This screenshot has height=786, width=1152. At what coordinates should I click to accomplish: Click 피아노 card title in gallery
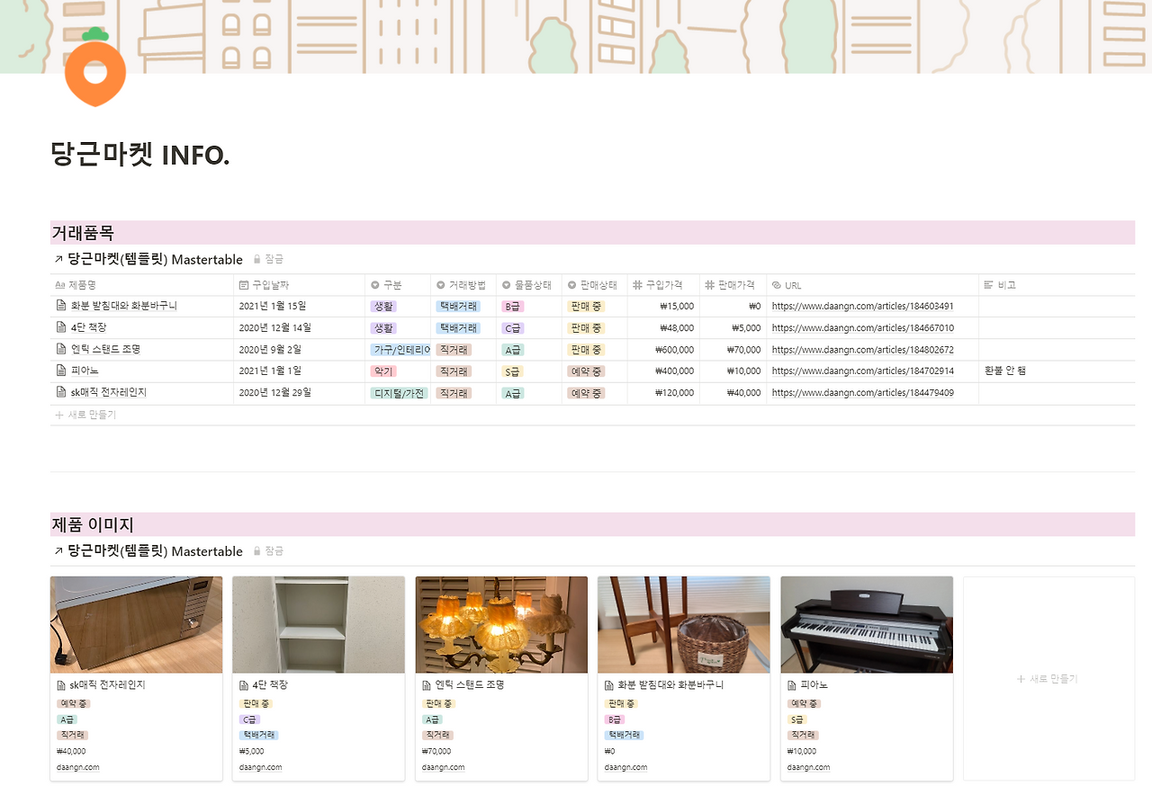(814, 685)
